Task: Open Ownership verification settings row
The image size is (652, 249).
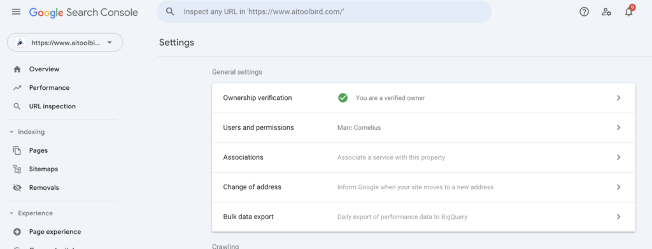Action: tap(423, 98)
